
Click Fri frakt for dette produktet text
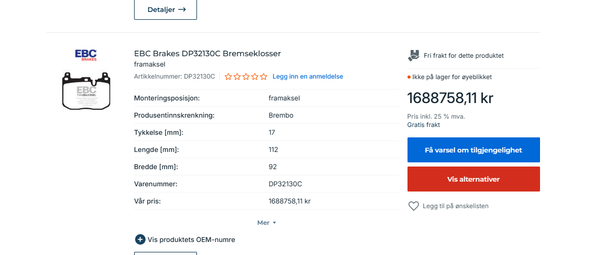[x=464, y=56]
